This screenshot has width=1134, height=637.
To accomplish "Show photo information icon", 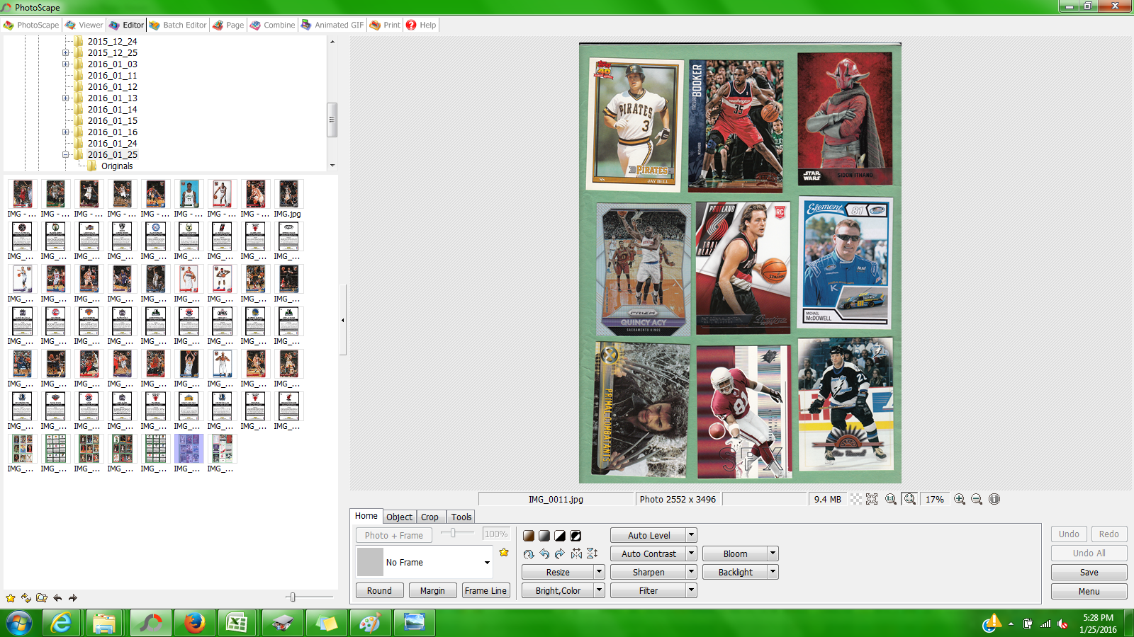I will 994,499.
